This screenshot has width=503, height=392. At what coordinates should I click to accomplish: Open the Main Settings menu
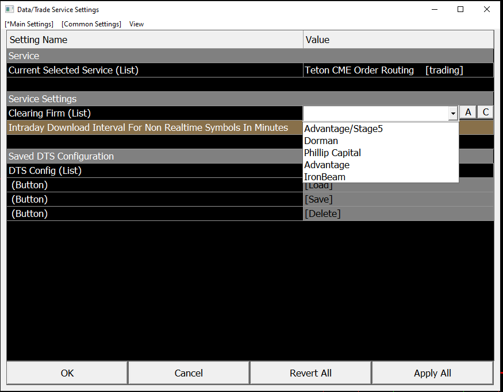[29, 24]
